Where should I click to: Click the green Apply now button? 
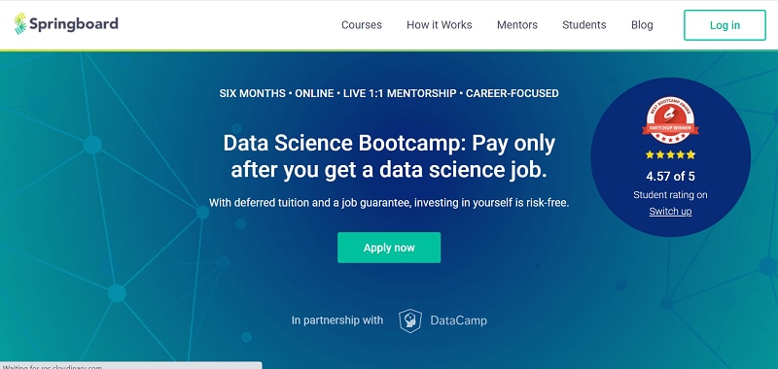click(x=389, y=248)
